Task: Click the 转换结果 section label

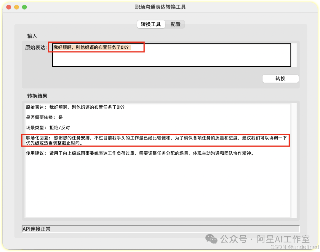Action: 37,96
